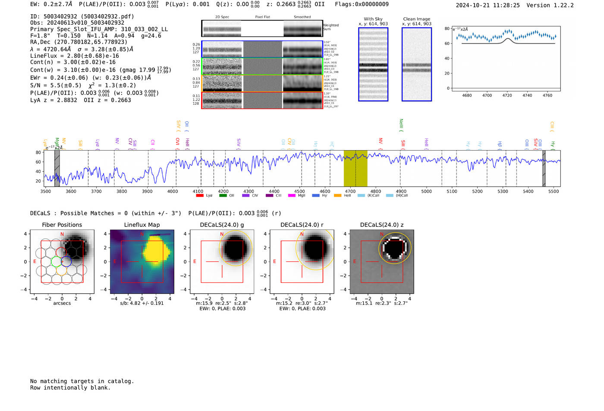Screen dimensions: 604x411
Task: Select the MgII magenta legend swatch
Action: pos(292,195)
